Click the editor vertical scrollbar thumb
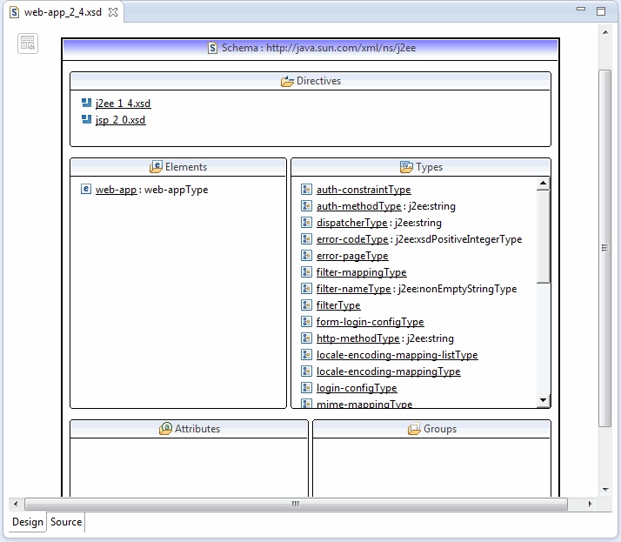Screen dimensions: 621x542 (605, 248)
